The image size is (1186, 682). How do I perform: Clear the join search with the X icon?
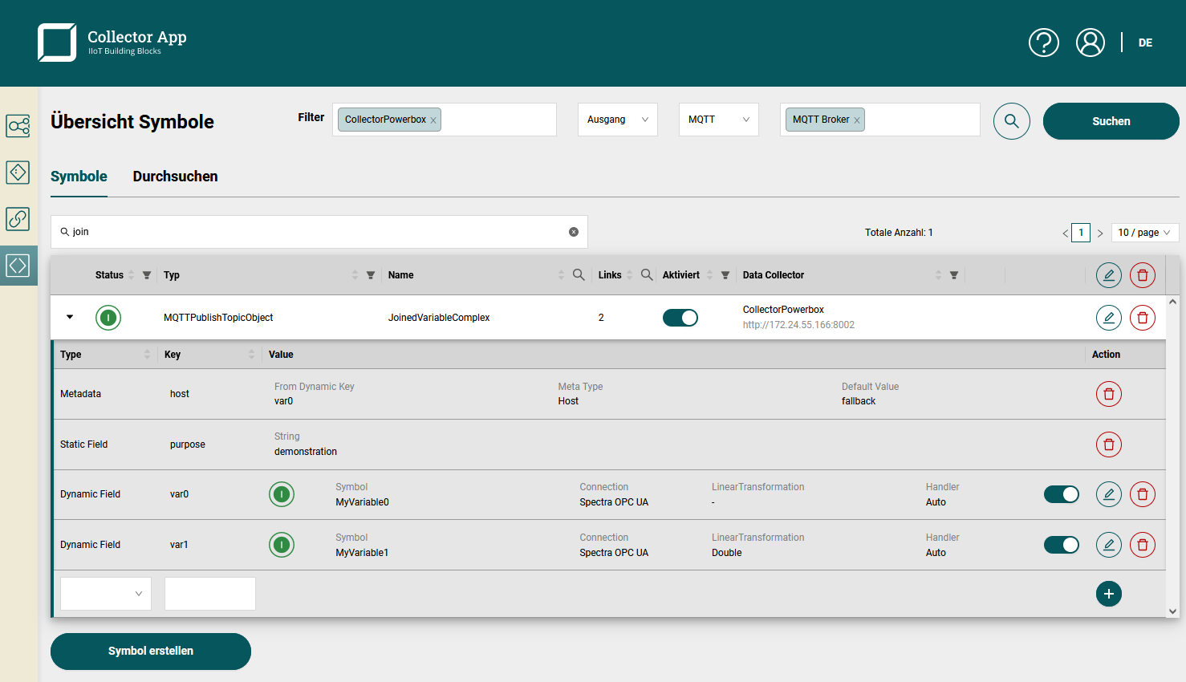click(573, 231)
